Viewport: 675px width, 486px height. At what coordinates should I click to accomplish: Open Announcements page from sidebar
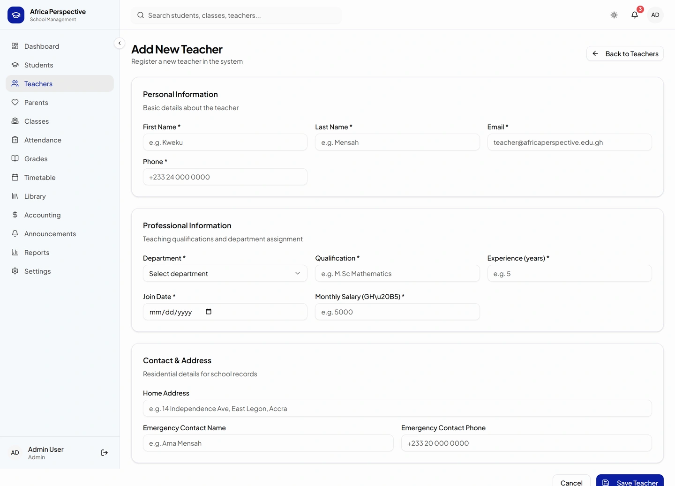[60, 233]
